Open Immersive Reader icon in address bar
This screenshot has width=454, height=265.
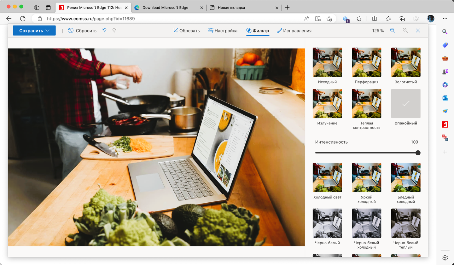click(x=318, y=19)
